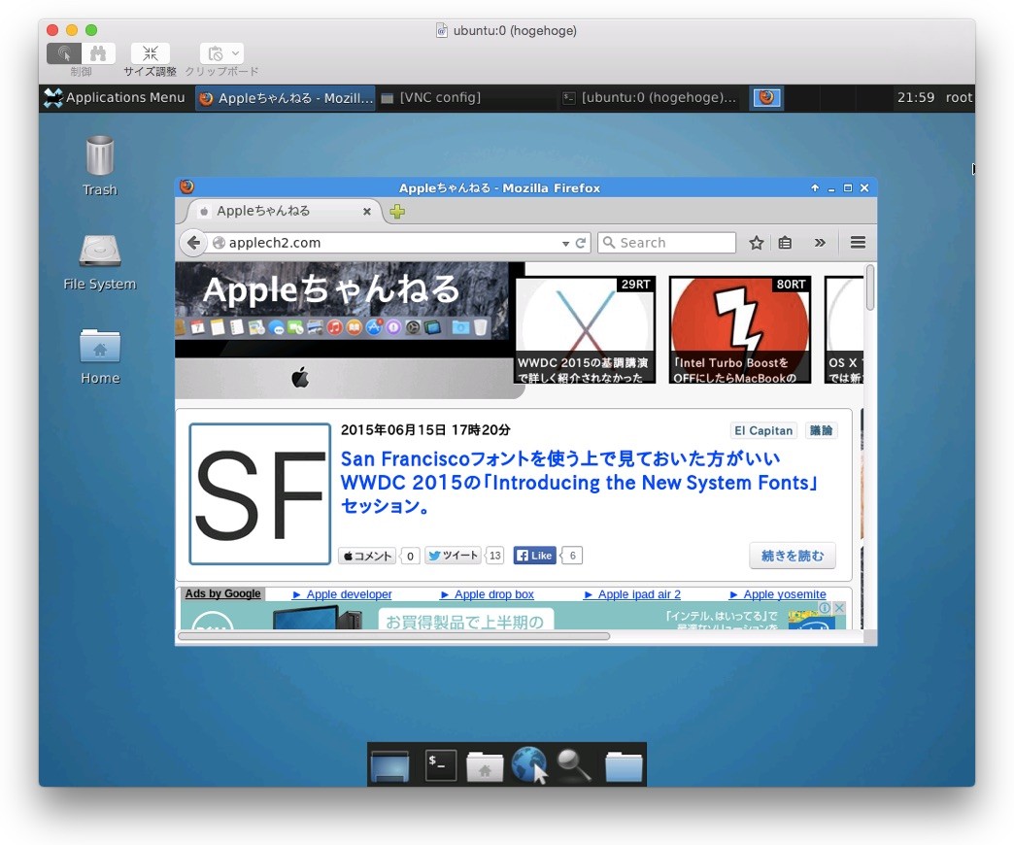Click the shade (up arrow) window button

tap(815, 188)
